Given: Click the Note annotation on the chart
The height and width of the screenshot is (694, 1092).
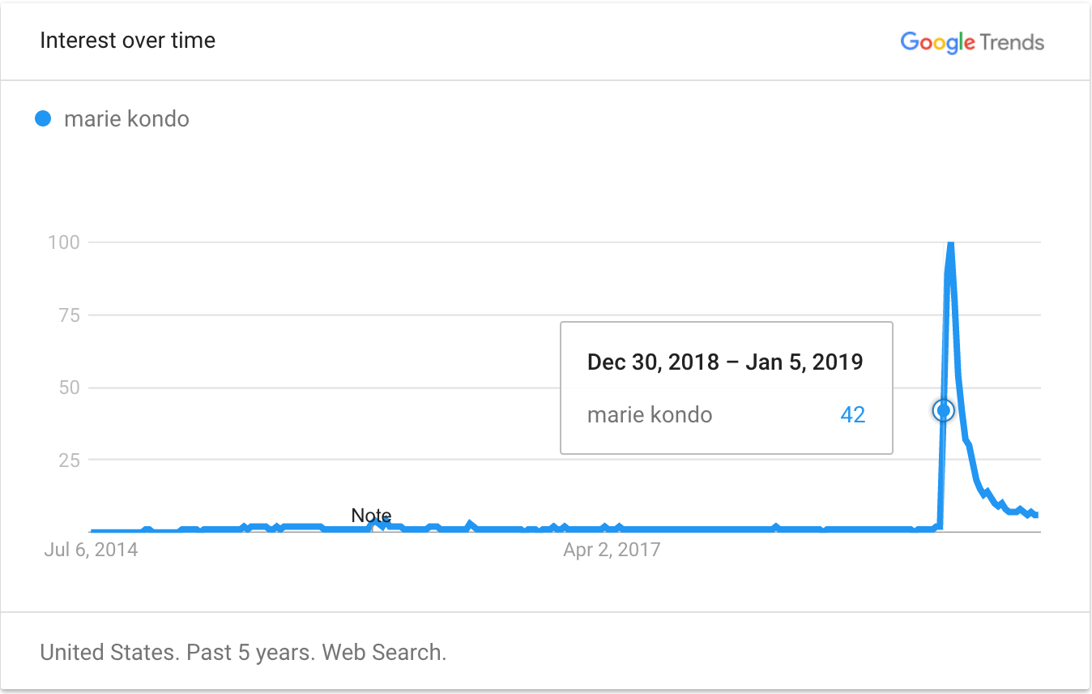Looking at the screenshot, I should pyautogui.click(x=371, y=516).
